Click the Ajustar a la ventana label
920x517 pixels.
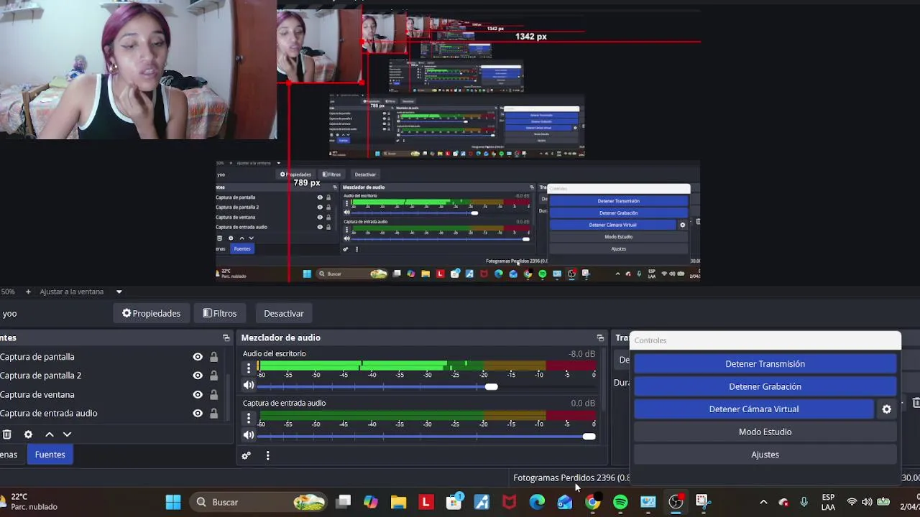(x=71, y=292)
